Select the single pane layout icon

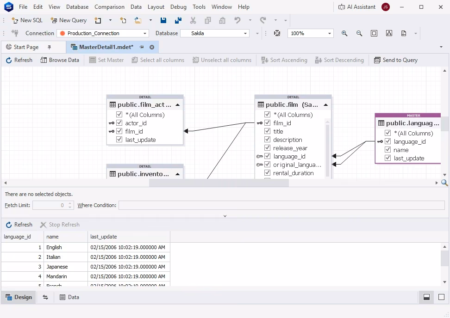point(441,297)
